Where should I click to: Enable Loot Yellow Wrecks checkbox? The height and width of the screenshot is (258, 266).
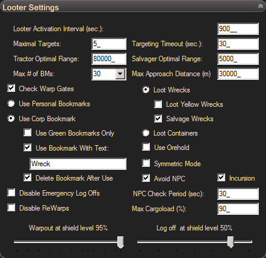[158, 104]
